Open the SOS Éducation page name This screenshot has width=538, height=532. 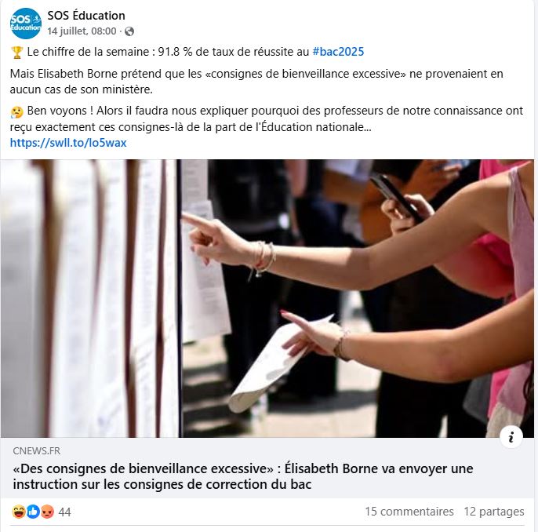point(86,16)
